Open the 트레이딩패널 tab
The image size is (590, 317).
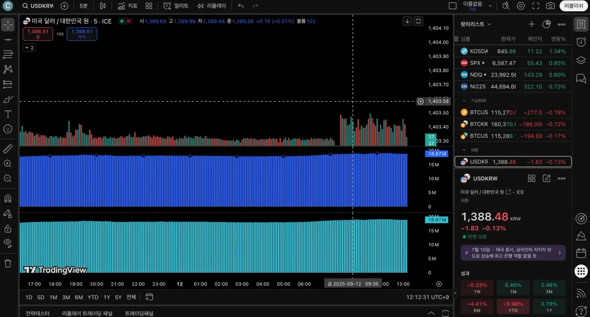point(139,313)
